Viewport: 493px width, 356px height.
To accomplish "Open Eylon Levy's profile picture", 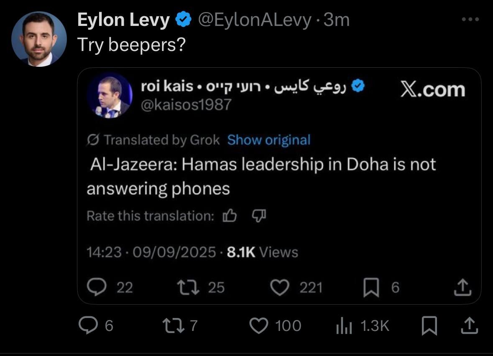I will point(38,39).
